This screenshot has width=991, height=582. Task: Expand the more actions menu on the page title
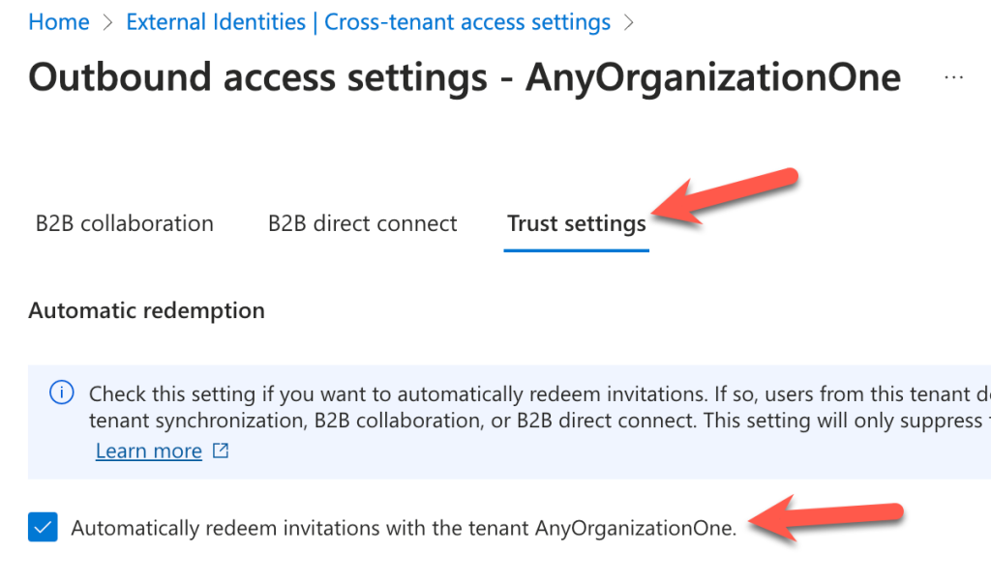[953, 77]
